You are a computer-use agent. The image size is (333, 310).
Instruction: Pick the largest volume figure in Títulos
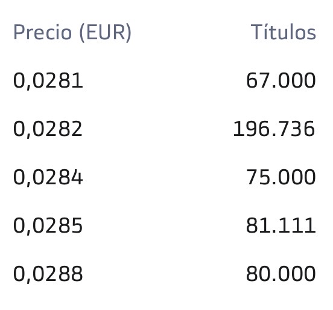[274, 129]
